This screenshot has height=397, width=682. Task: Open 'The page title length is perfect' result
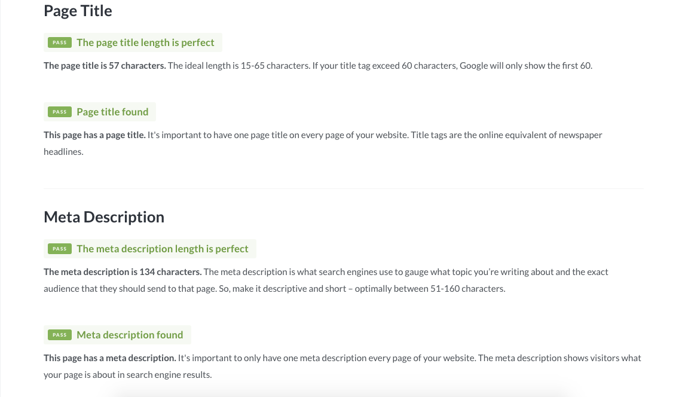coord(145,42)
